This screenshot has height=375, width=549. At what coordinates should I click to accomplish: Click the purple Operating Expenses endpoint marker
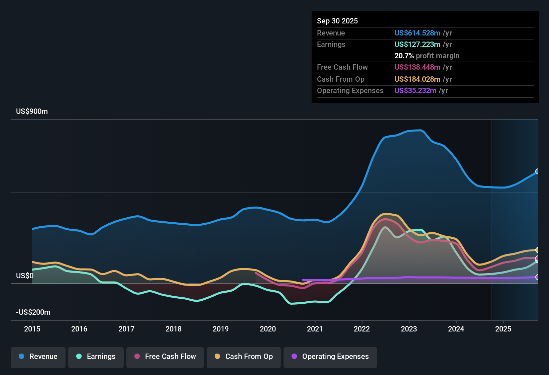click(538, 277)
